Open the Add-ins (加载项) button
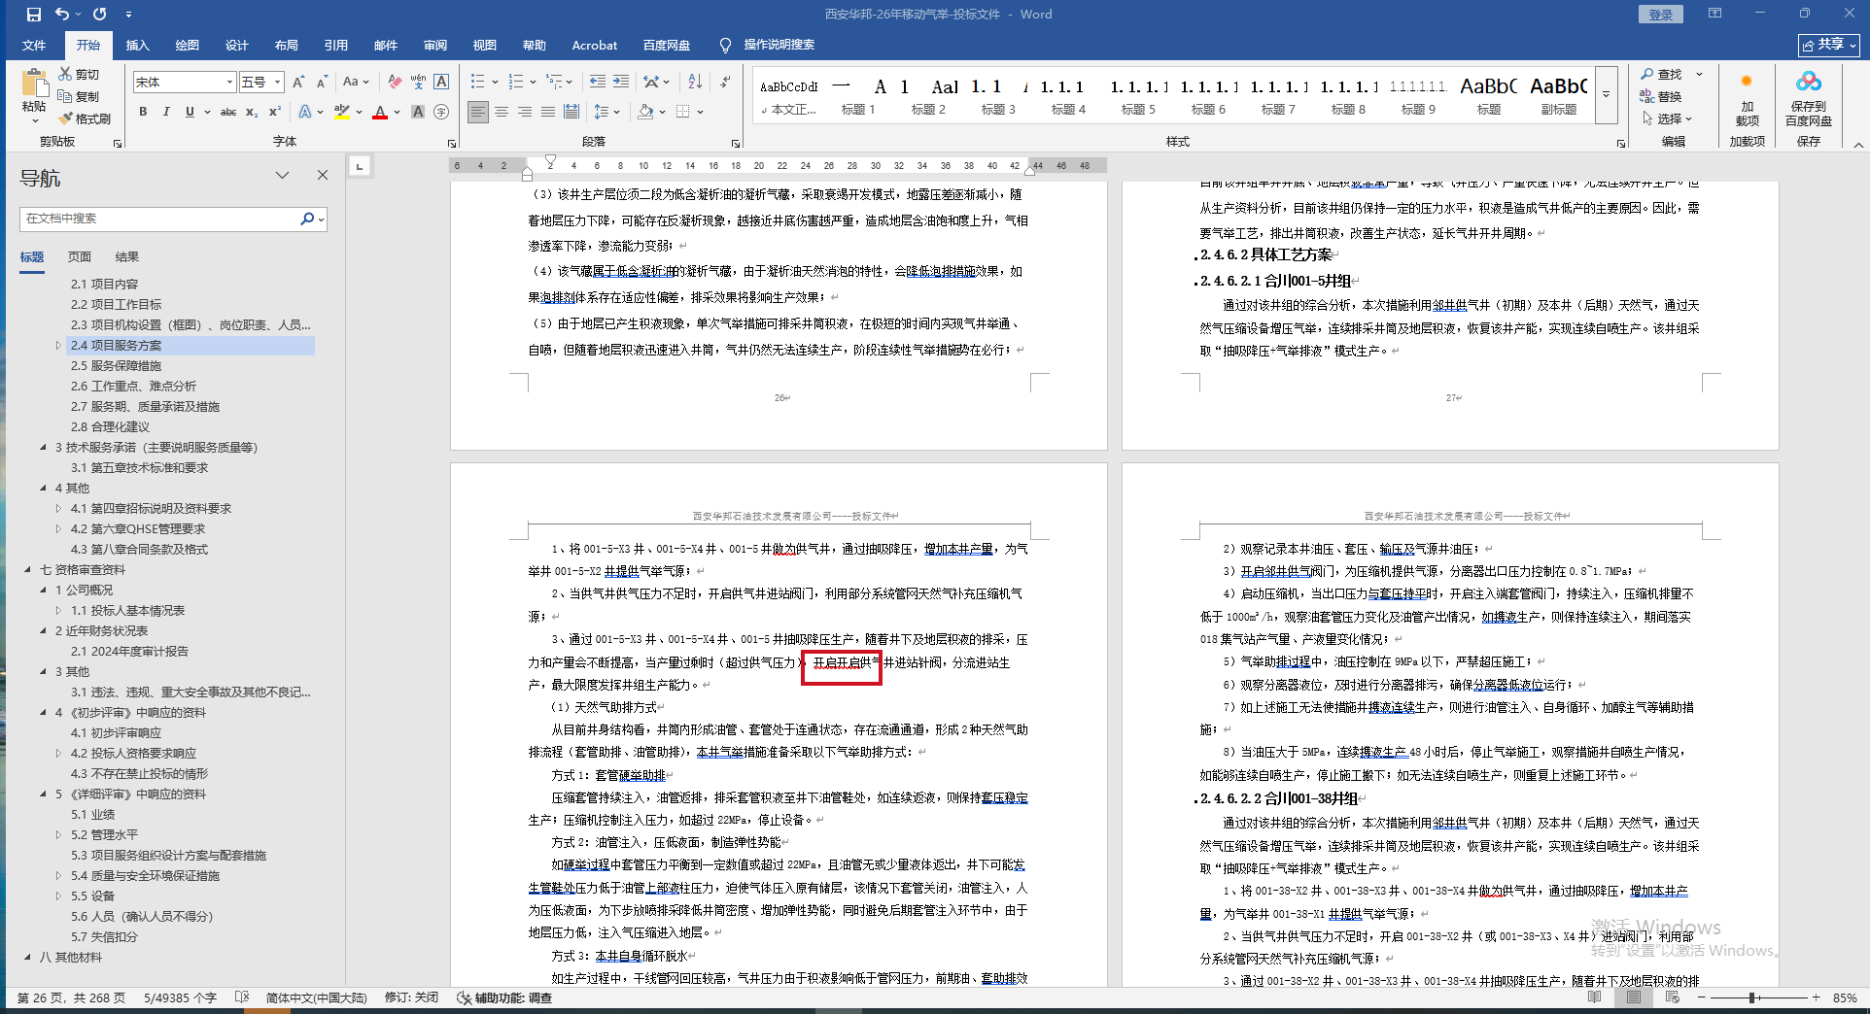The width and height of the screenshot is (1870, 1014). (x=1747, y=98)
